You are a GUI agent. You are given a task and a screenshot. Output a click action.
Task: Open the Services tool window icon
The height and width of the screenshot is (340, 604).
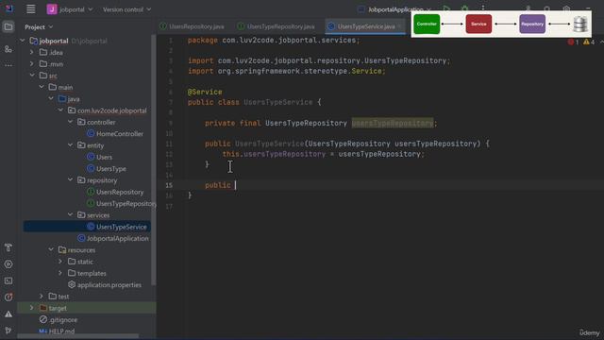click(x=8, y=264)
